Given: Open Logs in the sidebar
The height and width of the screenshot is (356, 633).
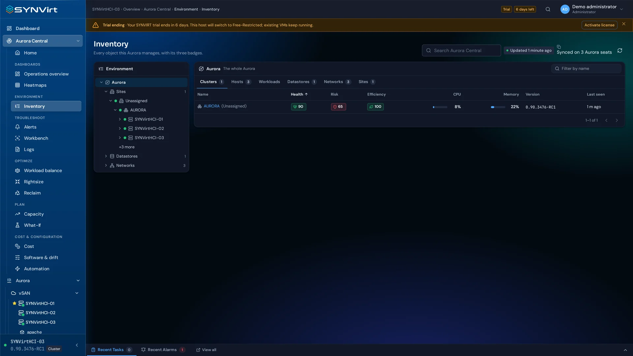Looking at the screenshot, I should (46, 149).
